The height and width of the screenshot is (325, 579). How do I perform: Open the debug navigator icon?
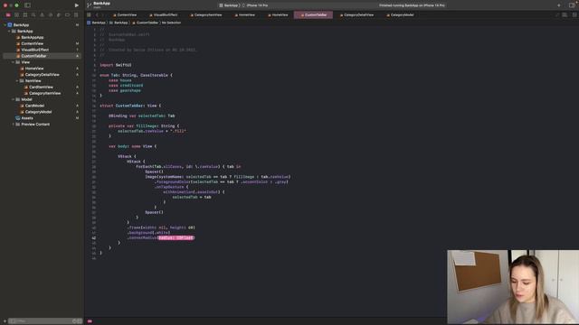(x=59, y=15)
